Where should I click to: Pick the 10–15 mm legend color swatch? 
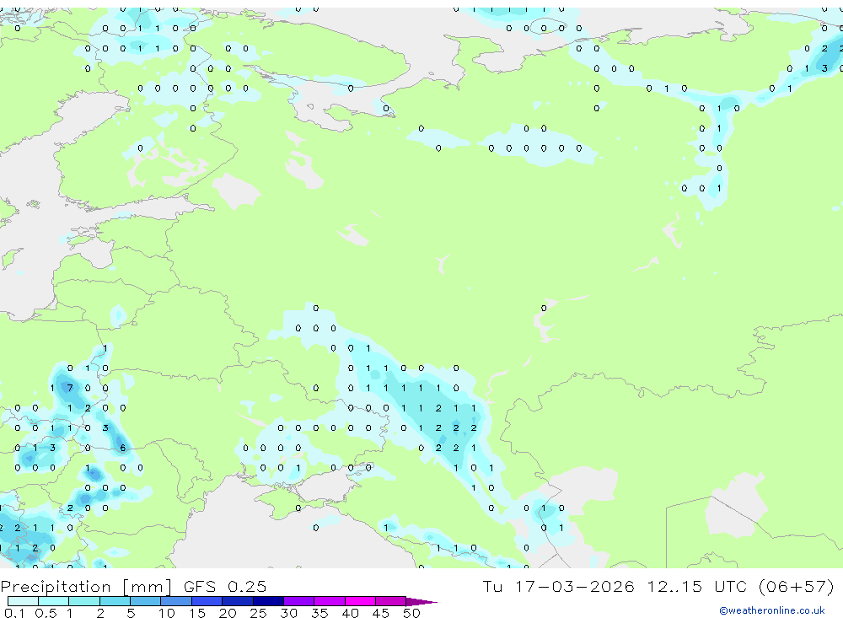coord(176,601)
